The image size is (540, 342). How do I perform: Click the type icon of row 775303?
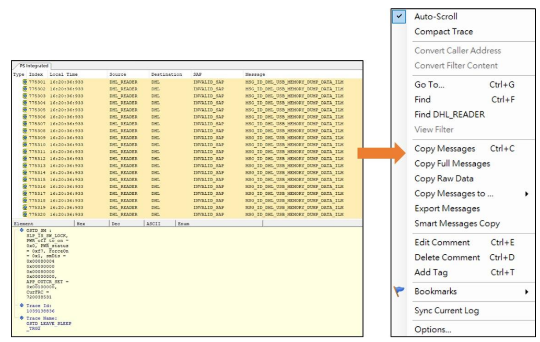pyautogui.click(x=25, y=96)
